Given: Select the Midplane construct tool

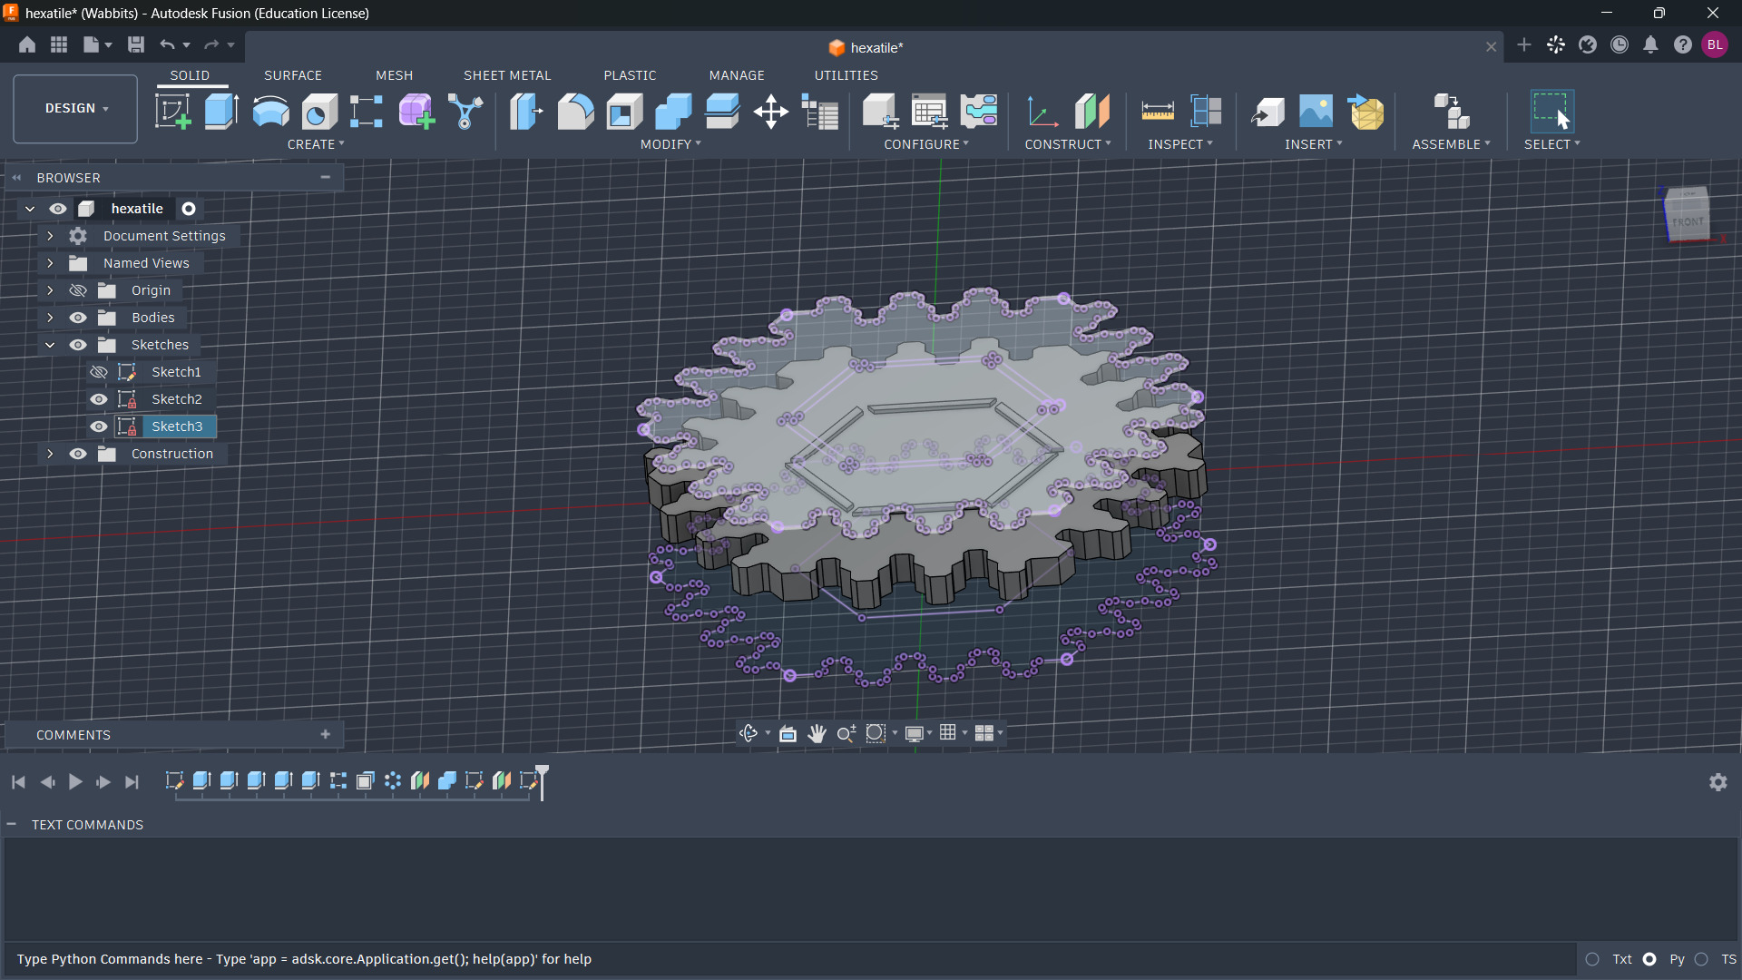Looking at the screenshot, I should pos(1092,112).
